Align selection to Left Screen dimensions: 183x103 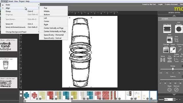tap(53, 18)
